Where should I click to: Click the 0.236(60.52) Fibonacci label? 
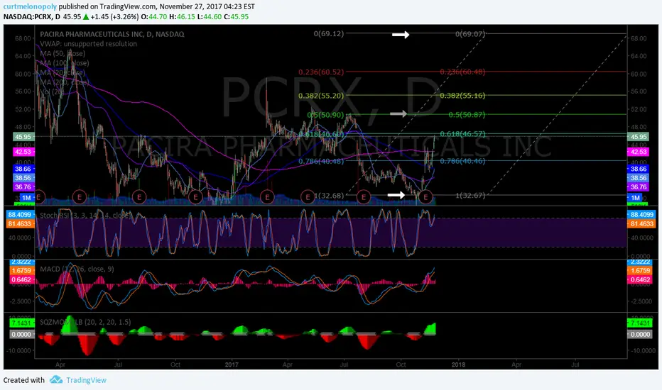click(321, 72)
